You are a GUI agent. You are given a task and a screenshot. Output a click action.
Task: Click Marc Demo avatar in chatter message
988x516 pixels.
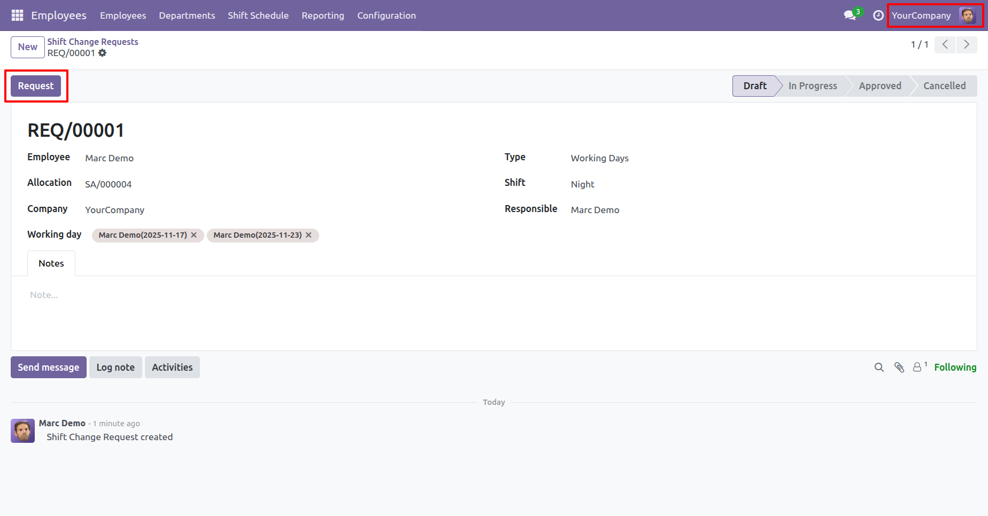[22, 431]
